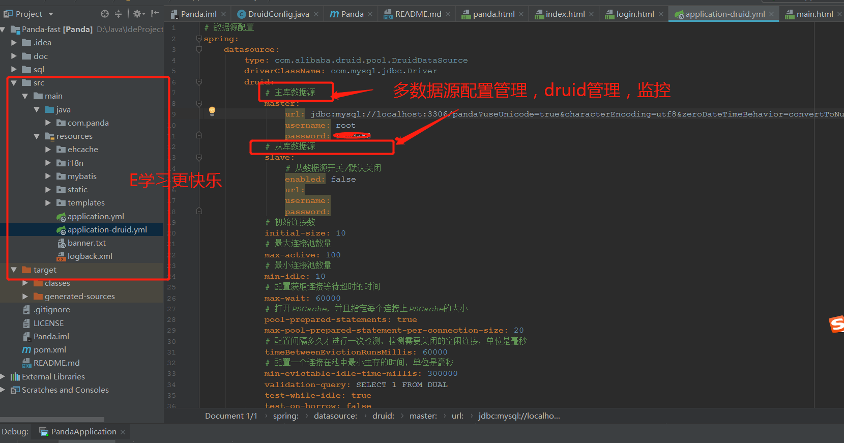
Task: Fold the slave: block in the gutter
Action: tap(199, 157)
